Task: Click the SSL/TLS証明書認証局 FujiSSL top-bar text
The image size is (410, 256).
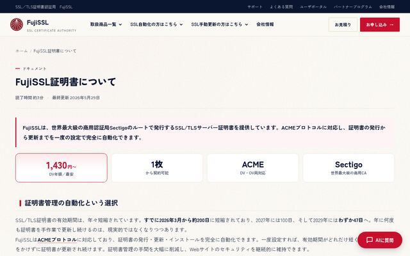Action: click(x=44, y=7)
